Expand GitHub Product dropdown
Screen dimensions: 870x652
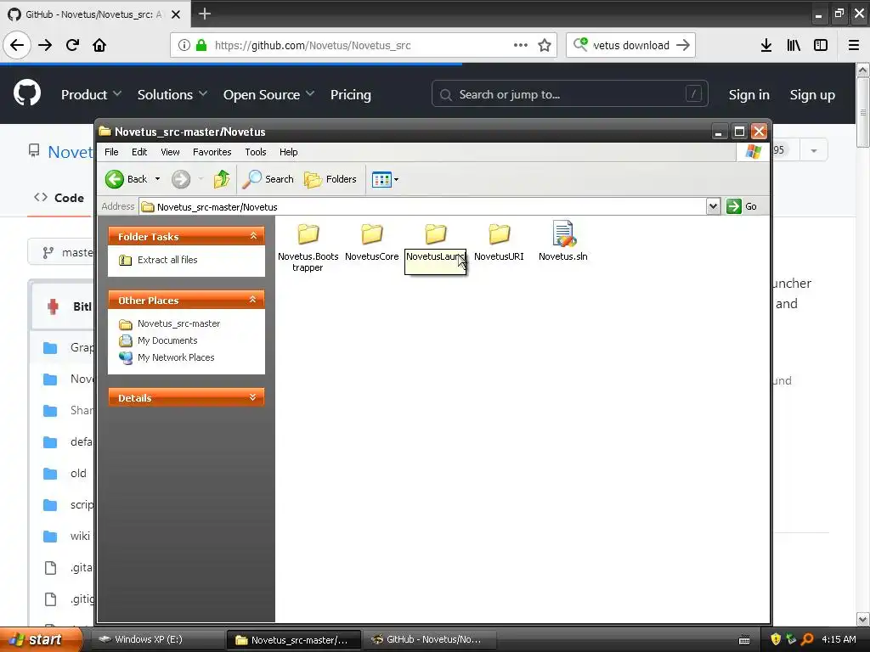click(x=91, y=95)
